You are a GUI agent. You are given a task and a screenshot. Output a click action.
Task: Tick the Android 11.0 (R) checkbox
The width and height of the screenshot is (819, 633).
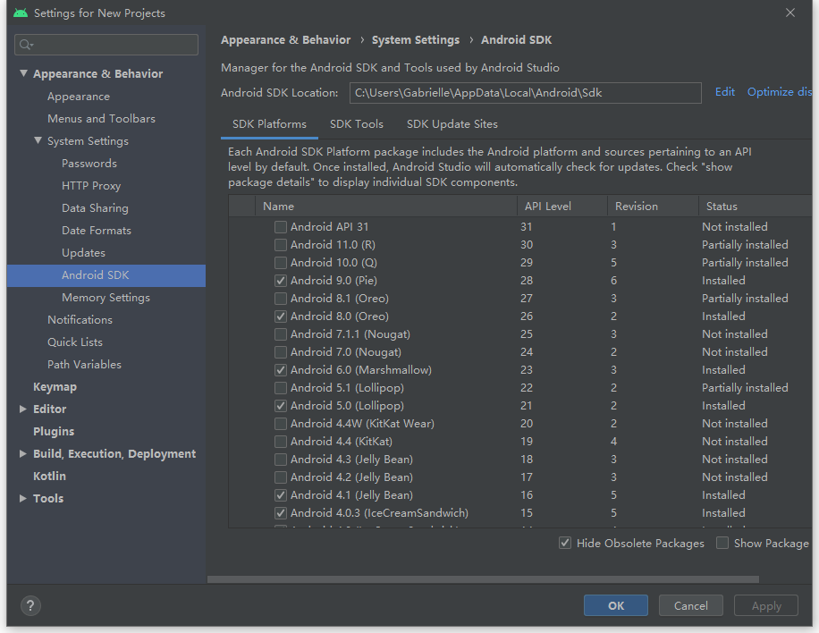(x=281, y=245)
